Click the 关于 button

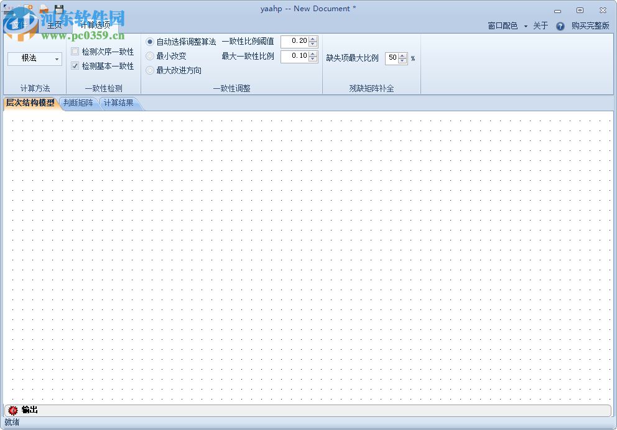(540, 26)
